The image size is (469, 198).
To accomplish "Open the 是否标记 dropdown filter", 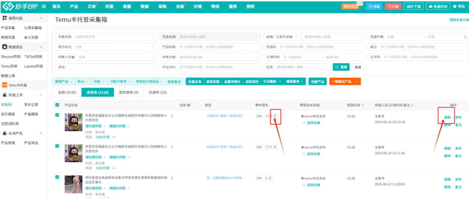I will (x=106, y=47).
